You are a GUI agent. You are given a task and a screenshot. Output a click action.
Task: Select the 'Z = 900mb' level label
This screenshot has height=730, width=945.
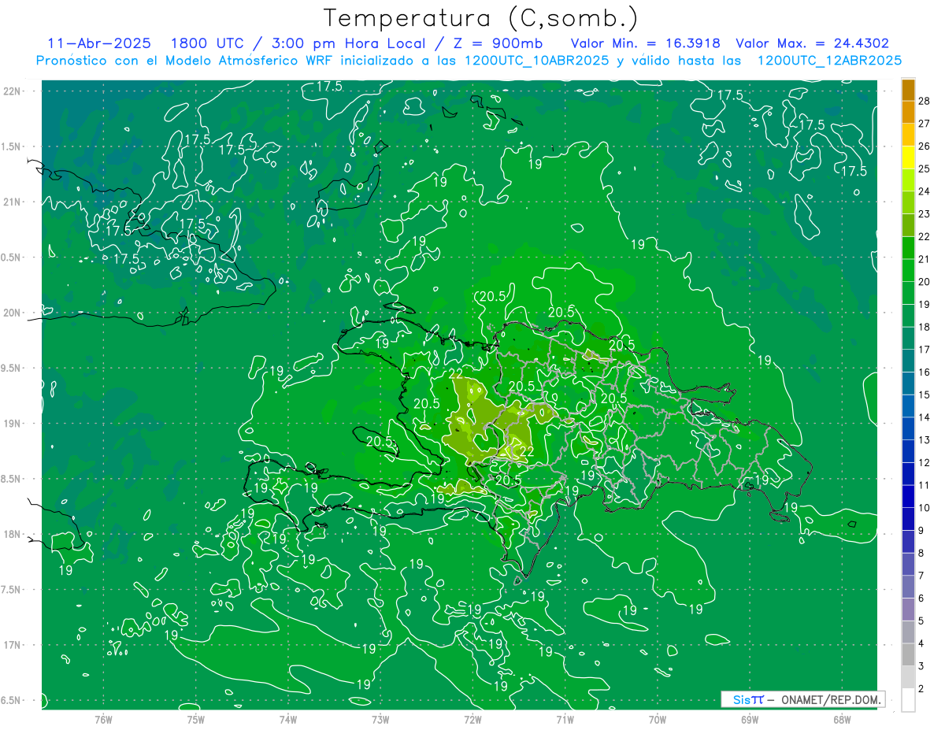click(498, 43)
